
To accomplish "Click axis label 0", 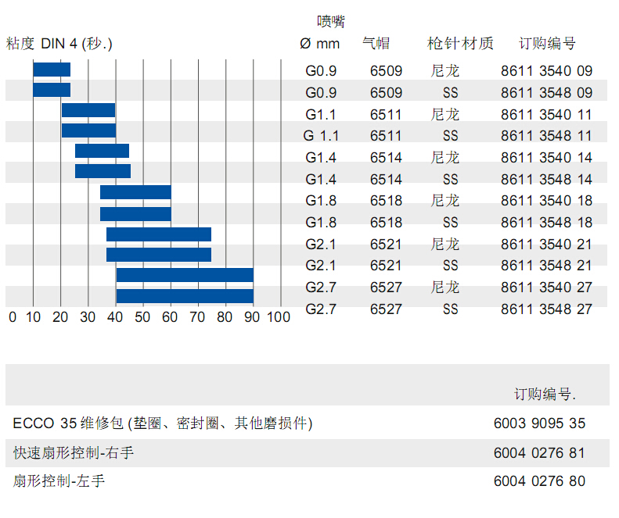I will coord(13,317).
